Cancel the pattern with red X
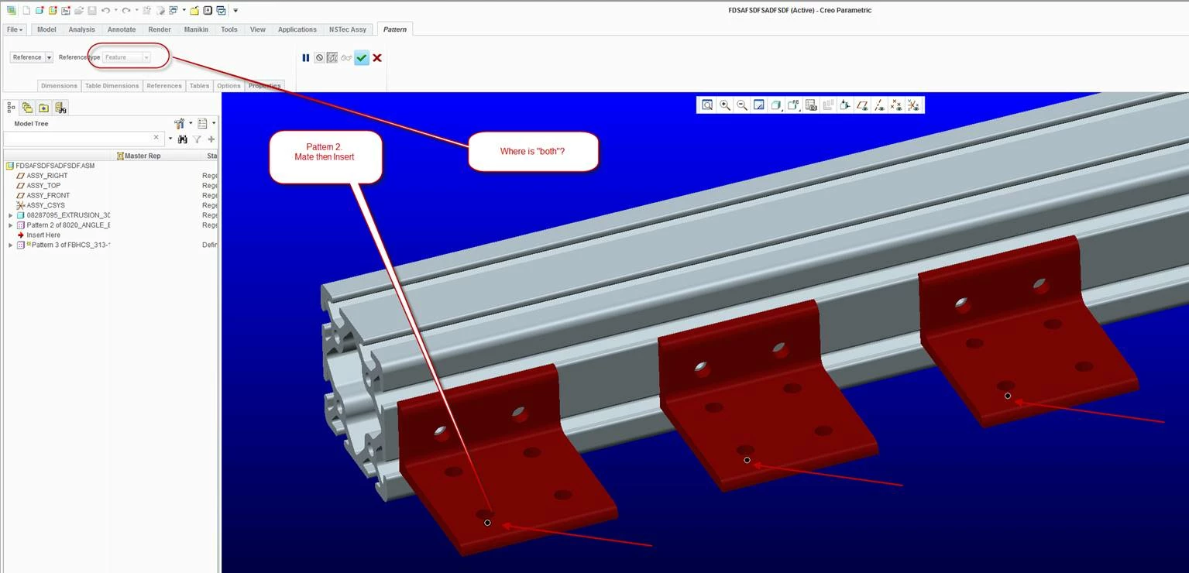 tap(377, 58)
